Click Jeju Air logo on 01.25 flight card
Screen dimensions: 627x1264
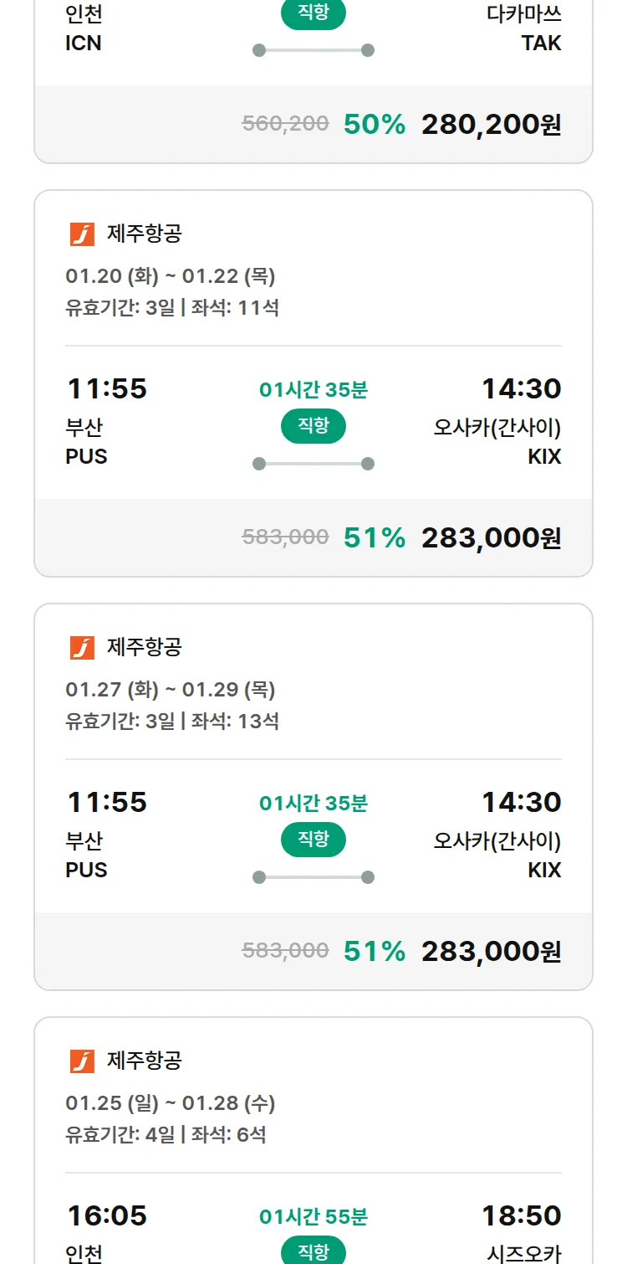tap(82, 1061)
